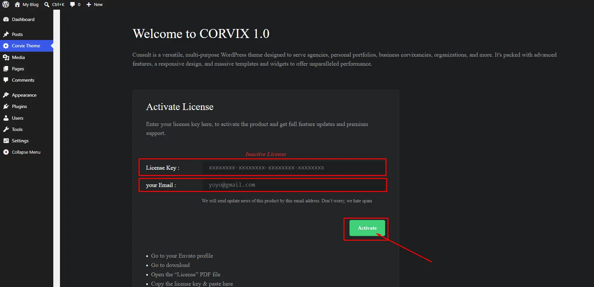594x287 pixels.
Task: Click the Settings sliders icon
Action: click(x=6, y=141)
